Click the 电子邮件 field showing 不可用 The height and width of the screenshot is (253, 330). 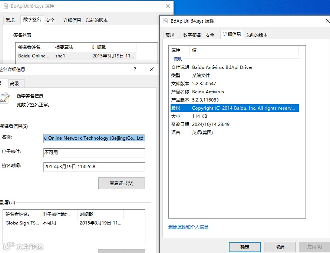[x=94, y=153]
